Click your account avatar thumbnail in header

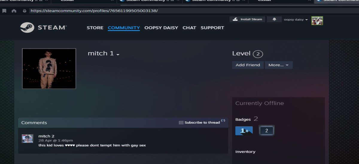[317, 21]
